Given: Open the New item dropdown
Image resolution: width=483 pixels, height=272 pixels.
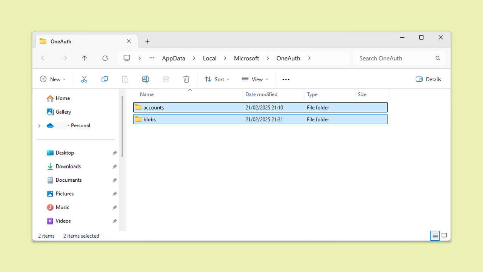Looking at the screenshot, I should [x=53, y=79].
